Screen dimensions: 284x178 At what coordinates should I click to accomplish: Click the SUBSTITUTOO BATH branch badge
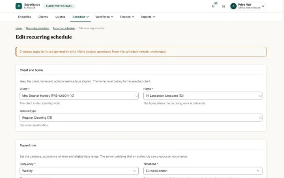(59, 6)
